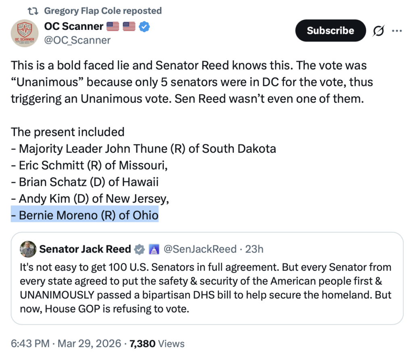413x361 pixels.
Task: Click the Grok slashed-circle icon
Action: (378, 31)
